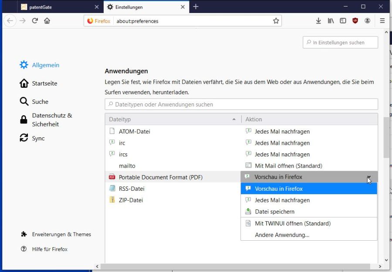
Task: Close the Einstellungen tab
Action: coord(183,7)
